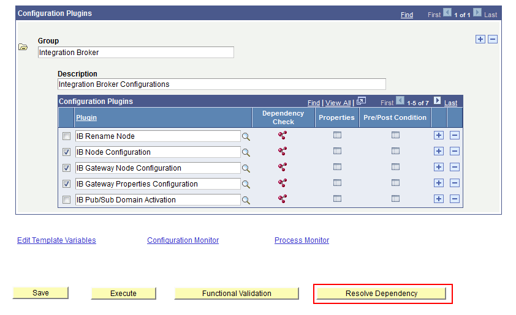Sort by the Plugin column header
Image resolution: width=516 pixels, height=315 pixels.
point(86,117)
